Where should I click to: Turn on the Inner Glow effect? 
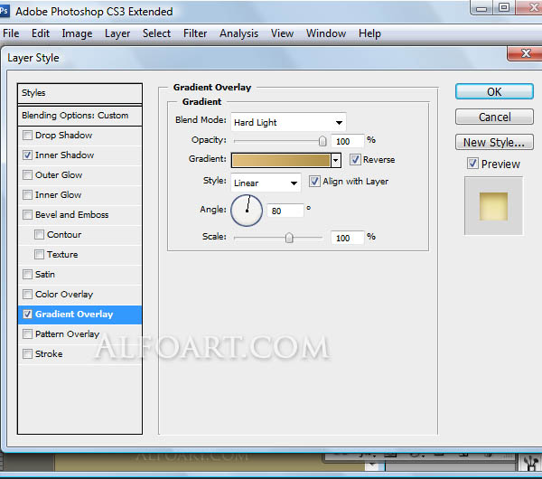click(x=27, y=194)
